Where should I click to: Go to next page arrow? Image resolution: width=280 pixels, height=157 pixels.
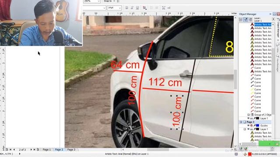tap(31, 150)
